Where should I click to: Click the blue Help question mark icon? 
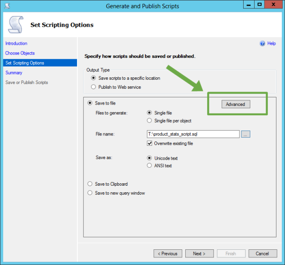click(262, 43)
